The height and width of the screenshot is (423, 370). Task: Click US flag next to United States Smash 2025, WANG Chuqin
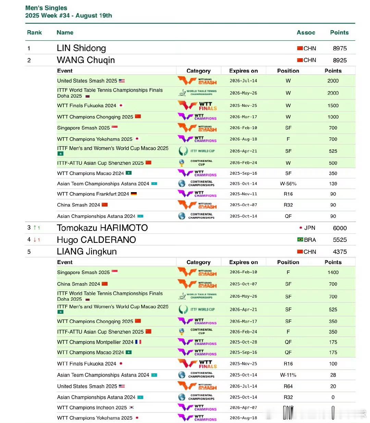(x=122, y=81)
